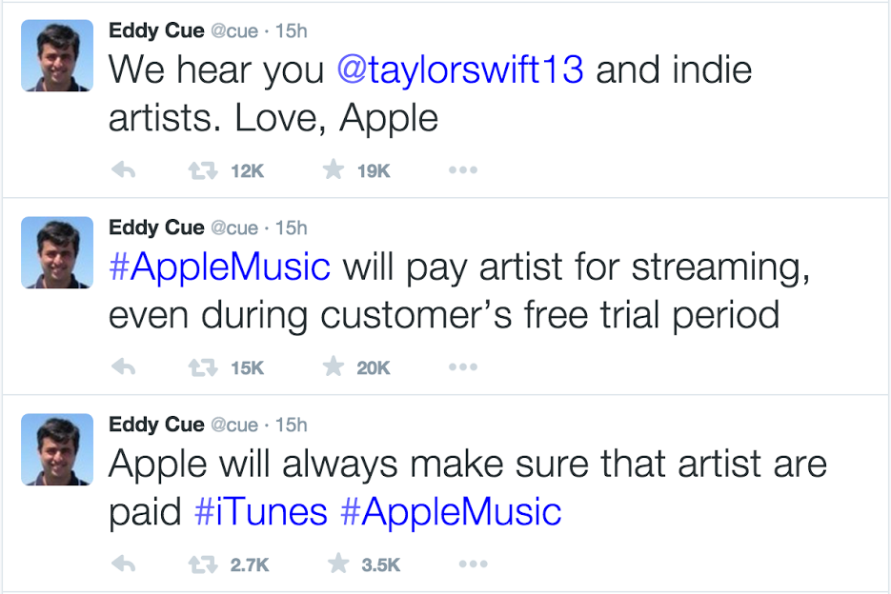Open #AppleMusic hashtag in the third tweet
This screenshot has width=891, height=594.
click(x=451, y=513)
